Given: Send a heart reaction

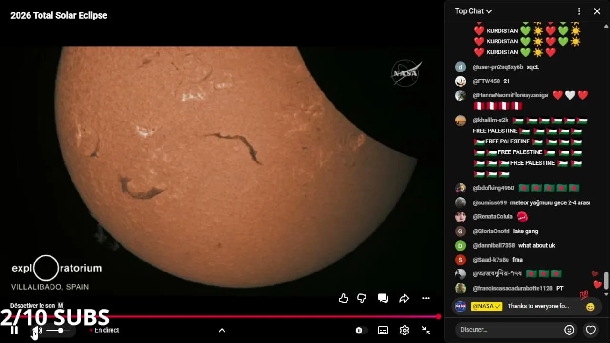Looking at the screenshot, I should (x=591, y=330).
